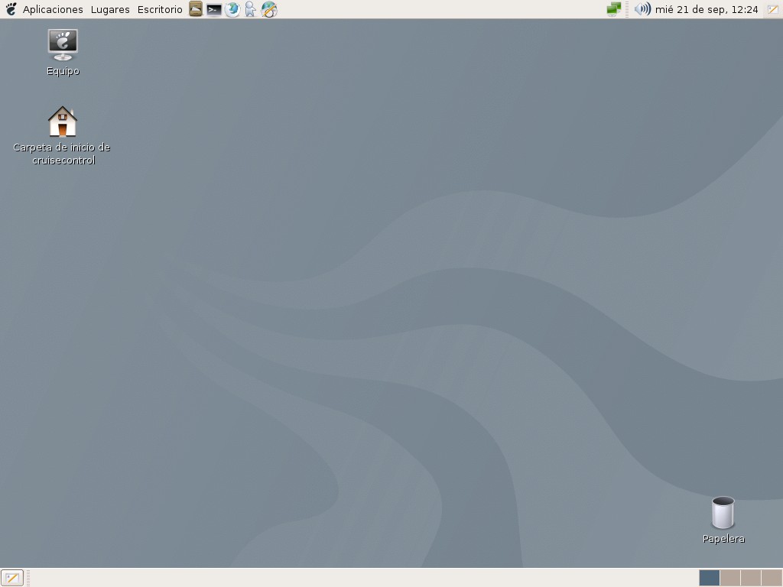Click the green network monitor icon
This screenshot has height=587, width=783.
614,9
